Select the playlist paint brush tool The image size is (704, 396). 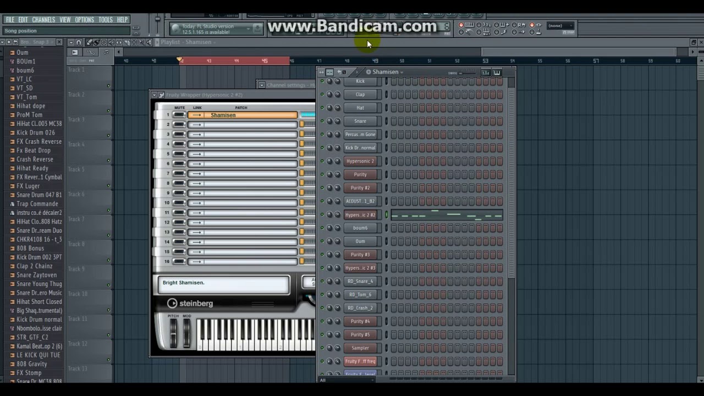[x=96, y=42]
